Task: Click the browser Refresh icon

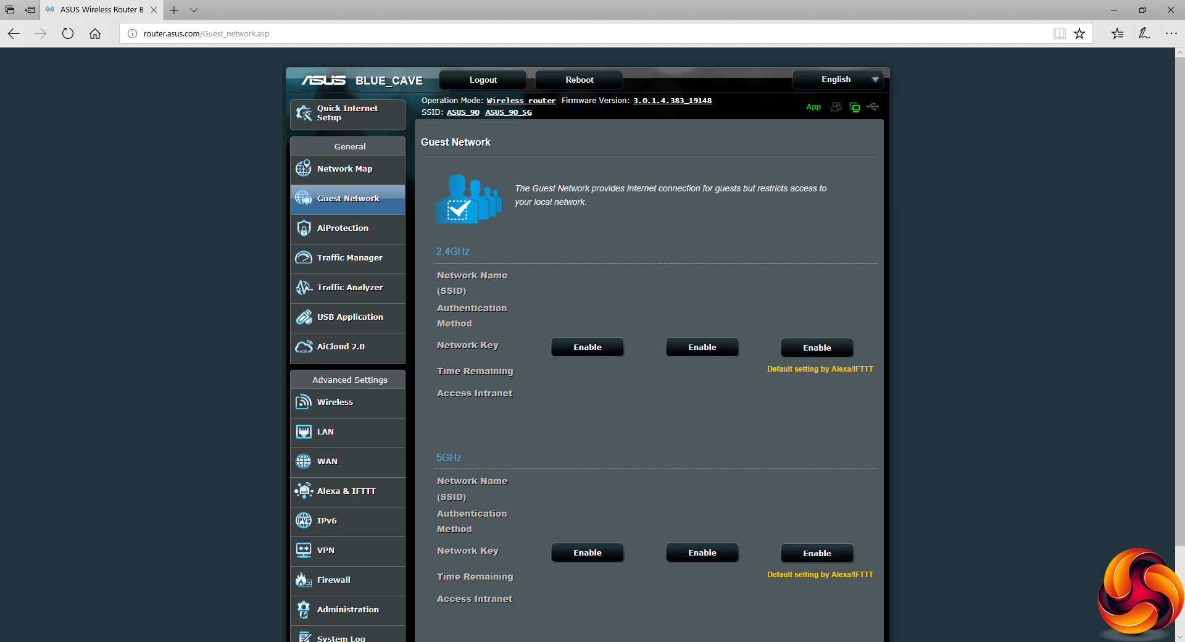Action: 68,34
